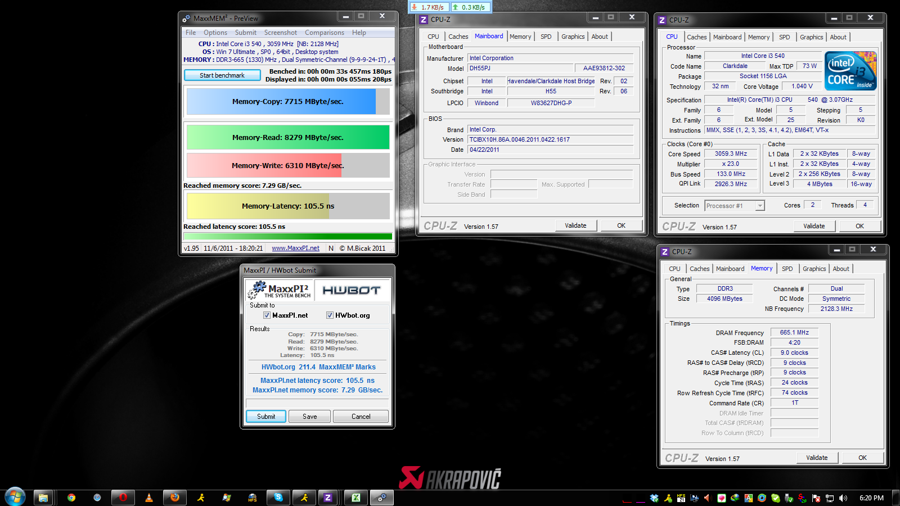Screen dimensions: 900x506
Task: Open the MaxxMEM Options menu
Action: 215,33
